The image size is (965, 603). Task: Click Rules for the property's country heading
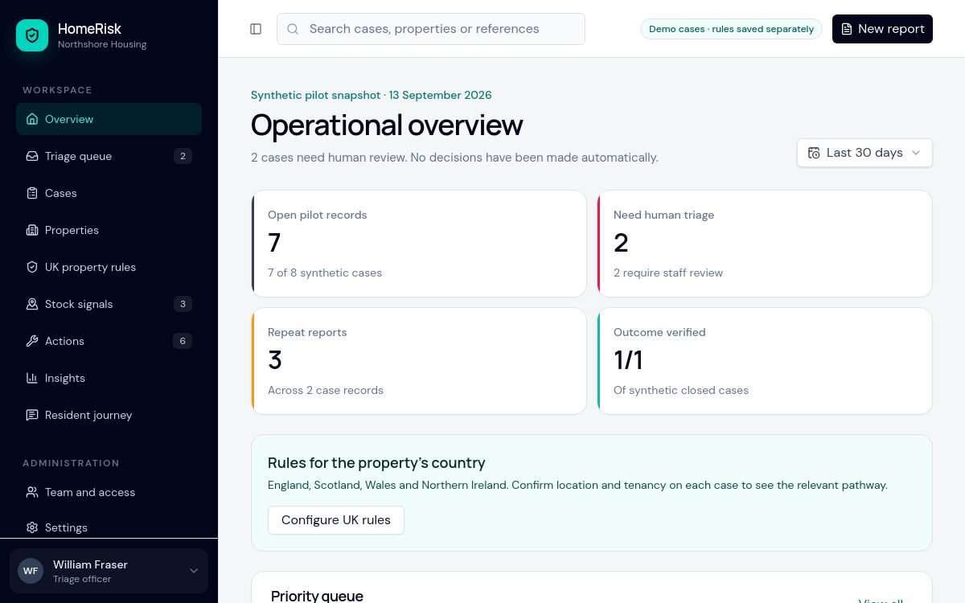click(376, 463)
